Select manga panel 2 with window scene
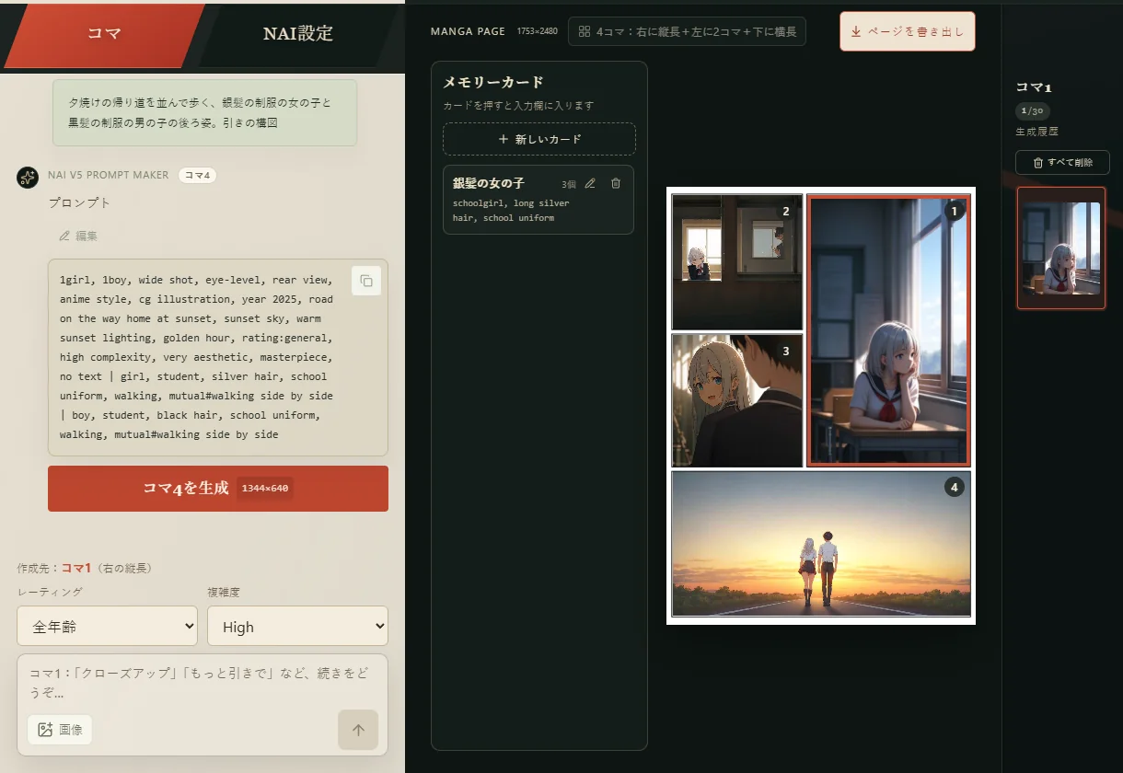 pyautogui.click(x=737, y=262)
